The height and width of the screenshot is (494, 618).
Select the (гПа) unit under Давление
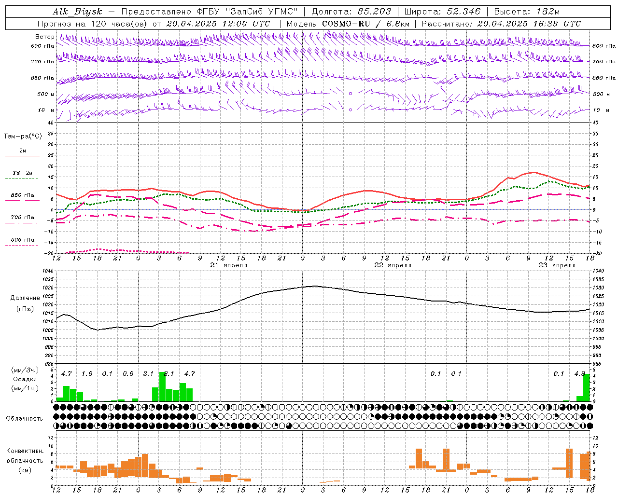pyautogui.click(x=25, y=309)
